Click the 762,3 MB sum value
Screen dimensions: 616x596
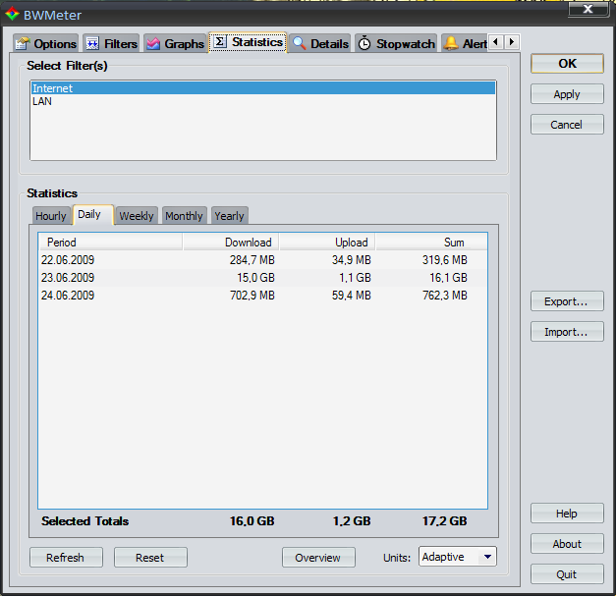445,296
